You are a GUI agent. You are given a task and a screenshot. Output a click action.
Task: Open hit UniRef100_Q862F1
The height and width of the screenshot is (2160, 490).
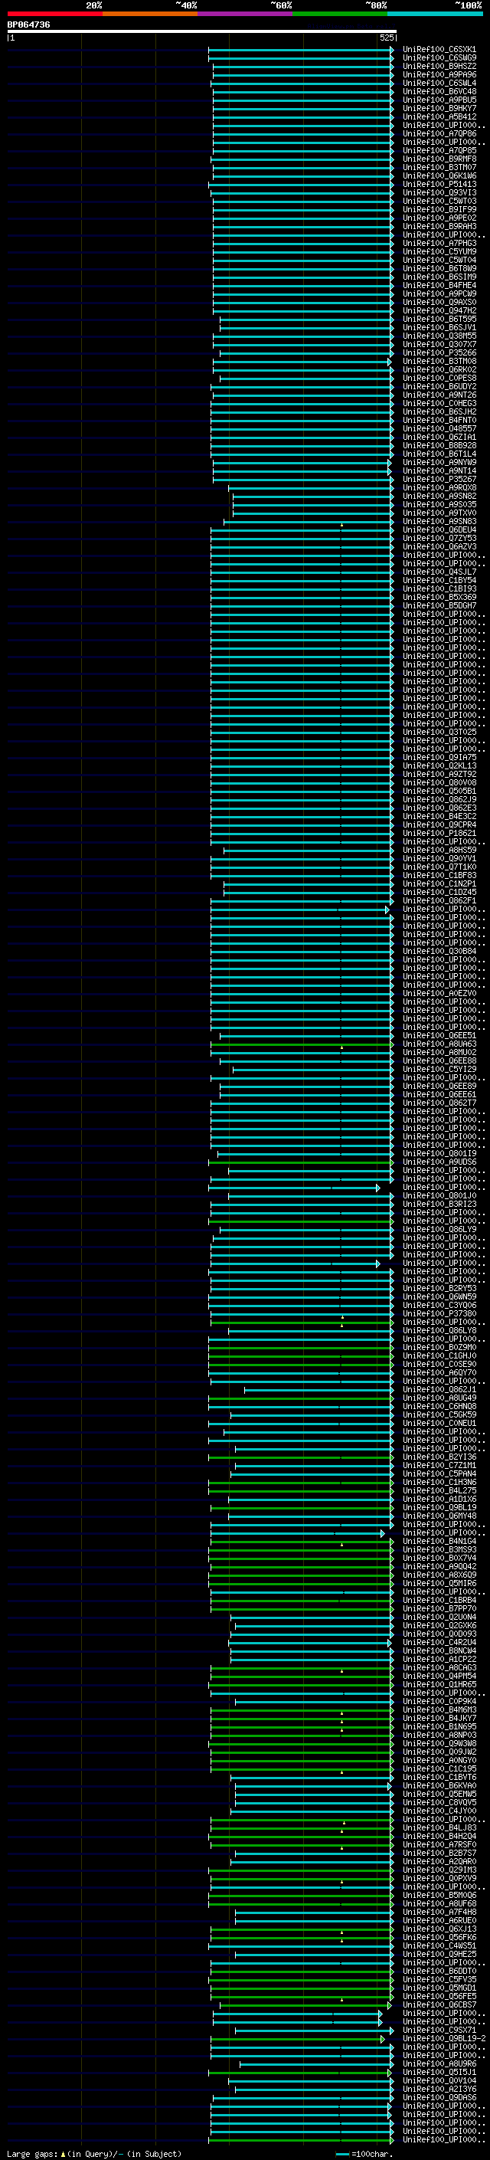439,900
